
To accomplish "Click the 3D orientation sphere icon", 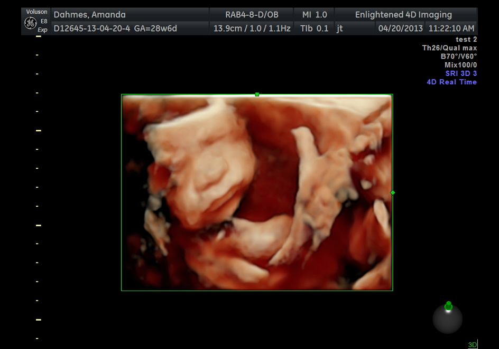I will coord(447,318).
